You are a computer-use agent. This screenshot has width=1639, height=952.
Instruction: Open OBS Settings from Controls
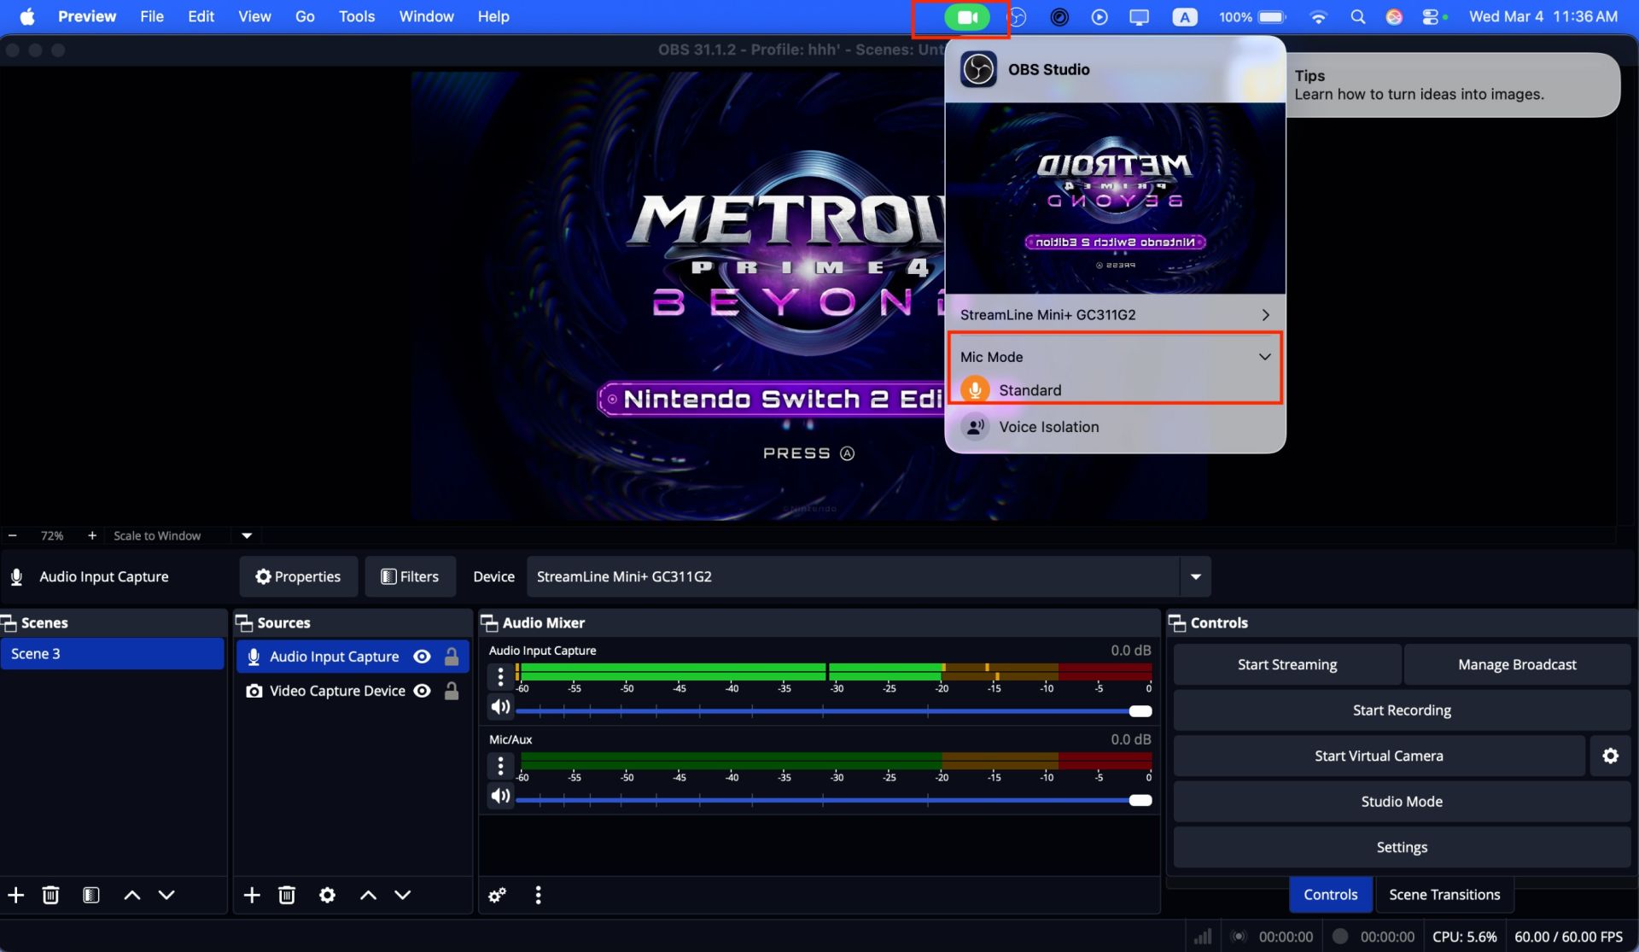[1402, 847]
